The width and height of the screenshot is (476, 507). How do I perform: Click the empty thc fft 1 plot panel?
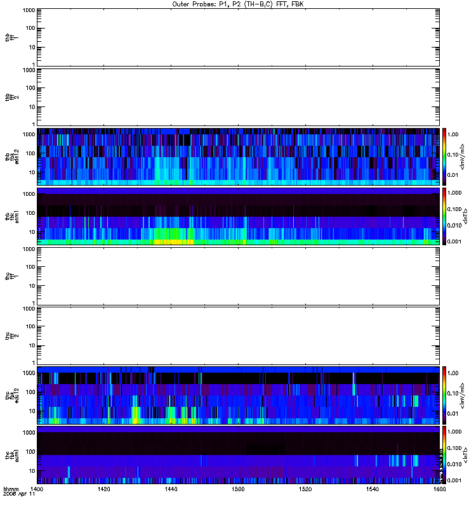tap(239, 276)
